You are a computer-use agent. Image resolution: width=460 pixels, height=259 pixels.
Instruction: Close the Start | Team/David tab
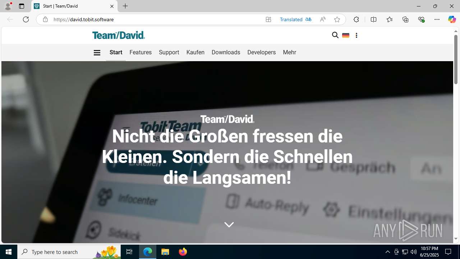pos(112,6)
